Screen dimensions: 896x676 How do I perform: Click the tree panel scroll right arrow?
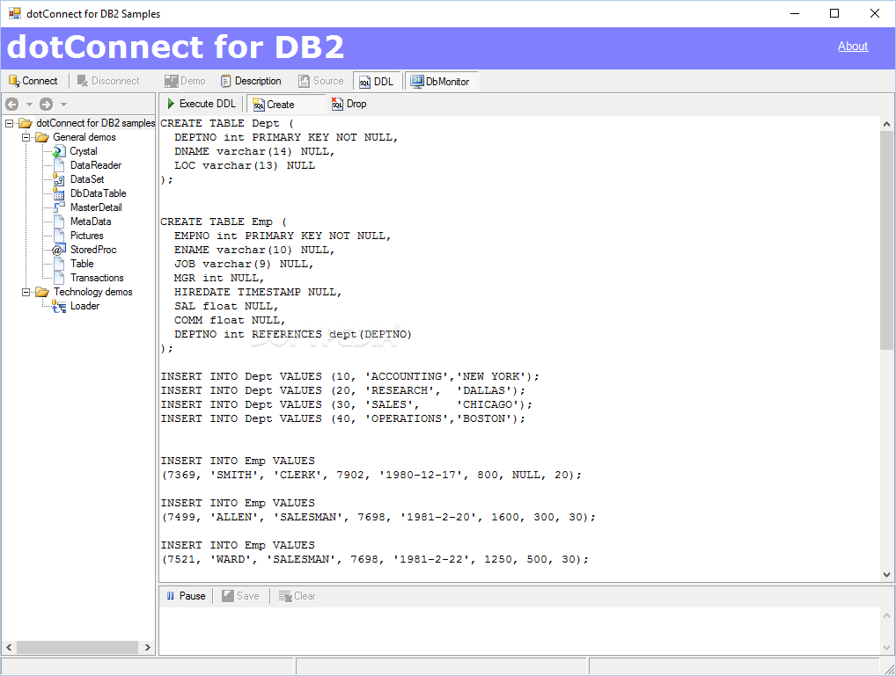148,648
